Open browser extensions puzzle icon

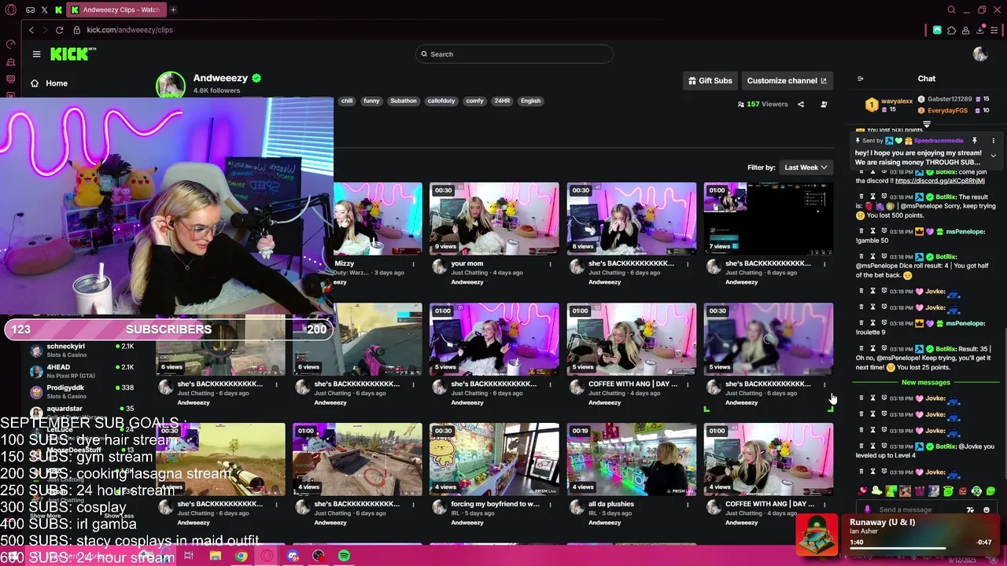pos(951,30)
